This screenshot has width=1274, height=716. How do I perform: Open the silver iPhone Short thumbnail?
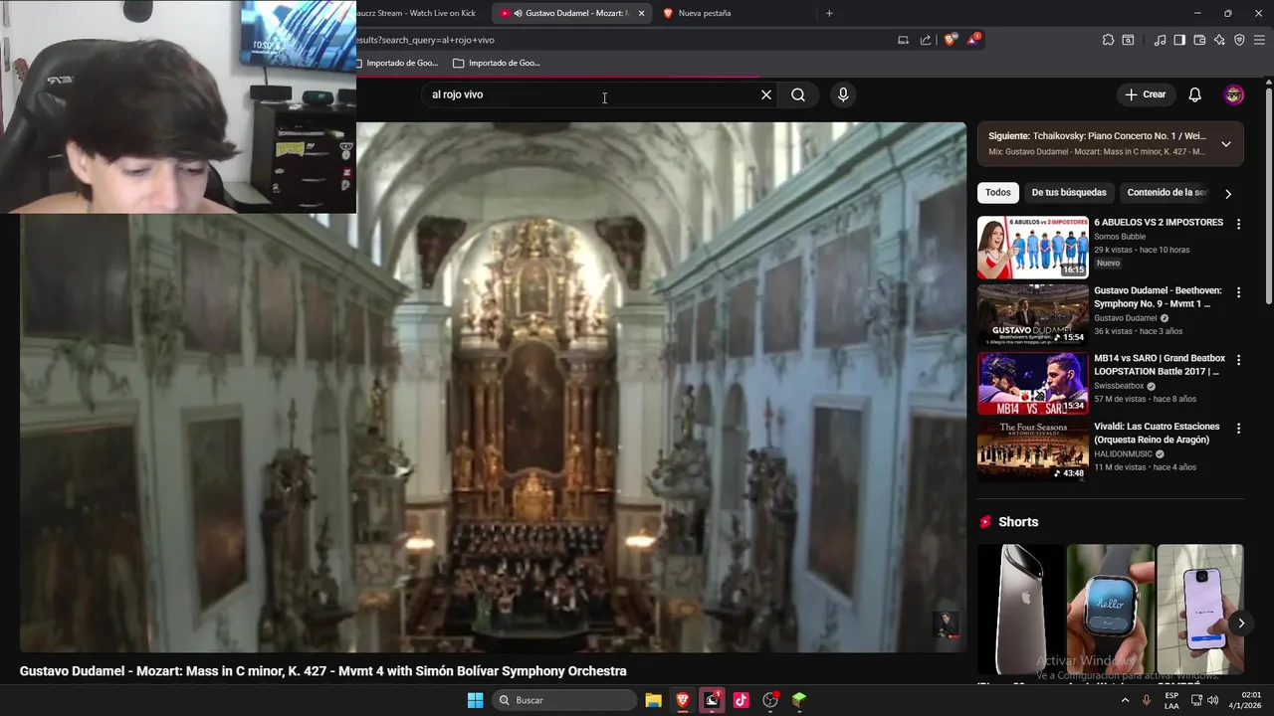1020,609
